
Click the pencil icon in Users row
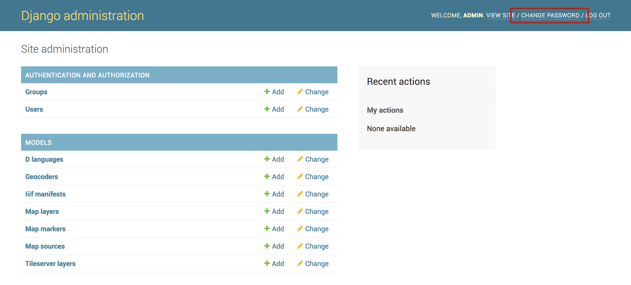point(300,109)
